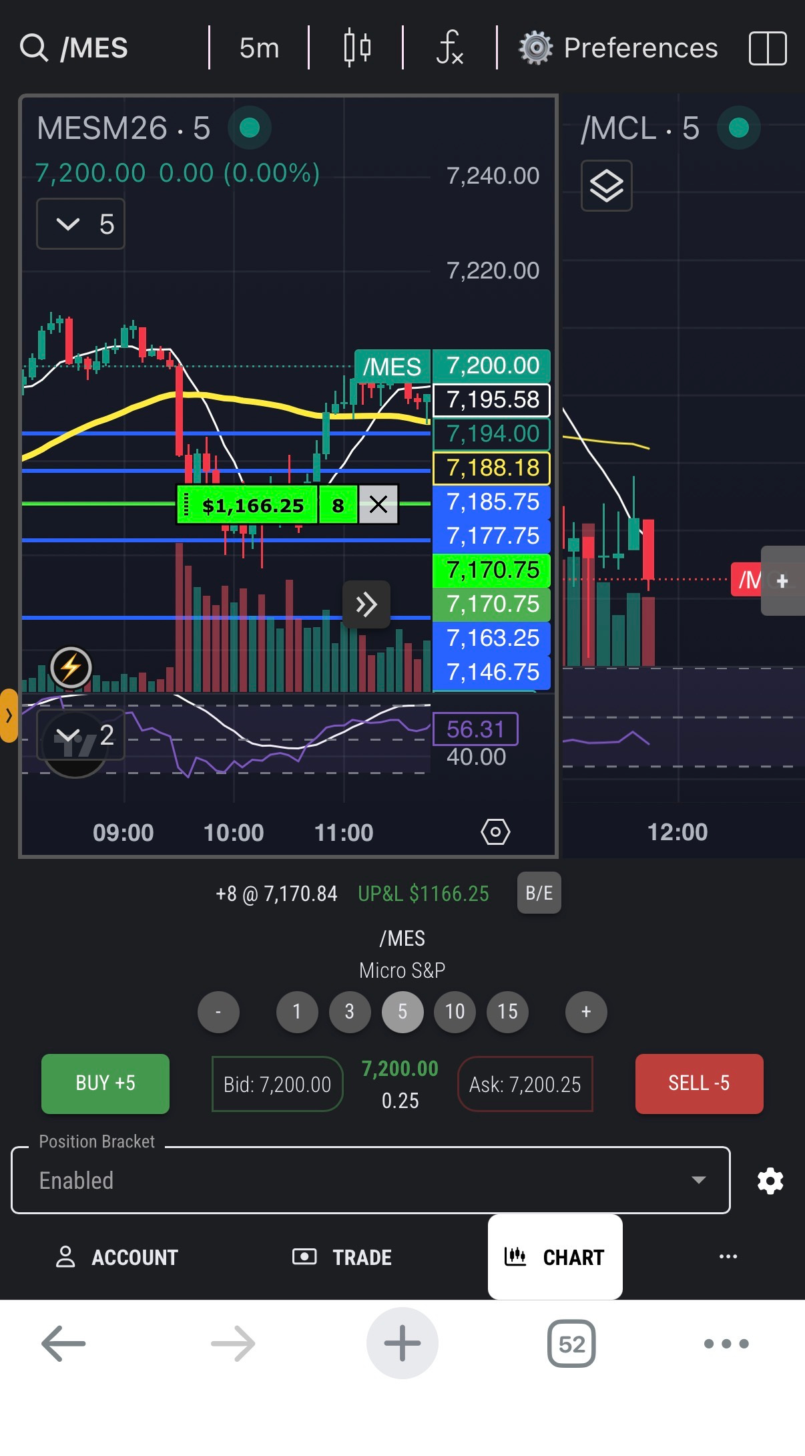Image resolution: width=805 pixels, height=1456 pixels.
Task: Click SELL -5 button
Action: [699, 1083]
